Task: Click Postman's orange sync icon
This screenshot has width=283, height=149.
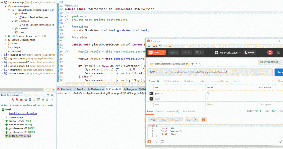Action: tap(270, 52)
